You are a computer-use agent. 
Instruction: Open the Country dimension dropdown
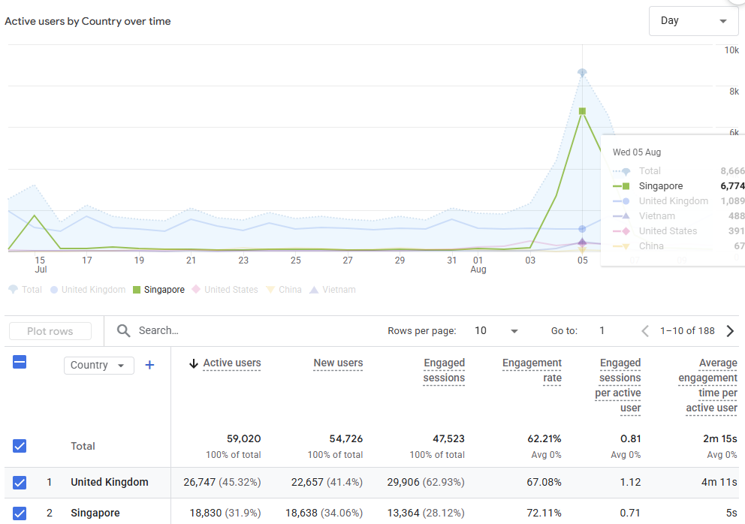click(99, 366)
